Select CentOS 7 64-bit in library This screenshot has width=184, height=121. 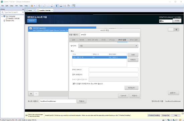pyautogui.click(x=14, y=18)
